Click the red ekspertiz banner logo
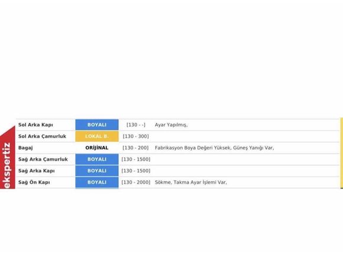The image size is (343, 257). (x=8, y=158)
